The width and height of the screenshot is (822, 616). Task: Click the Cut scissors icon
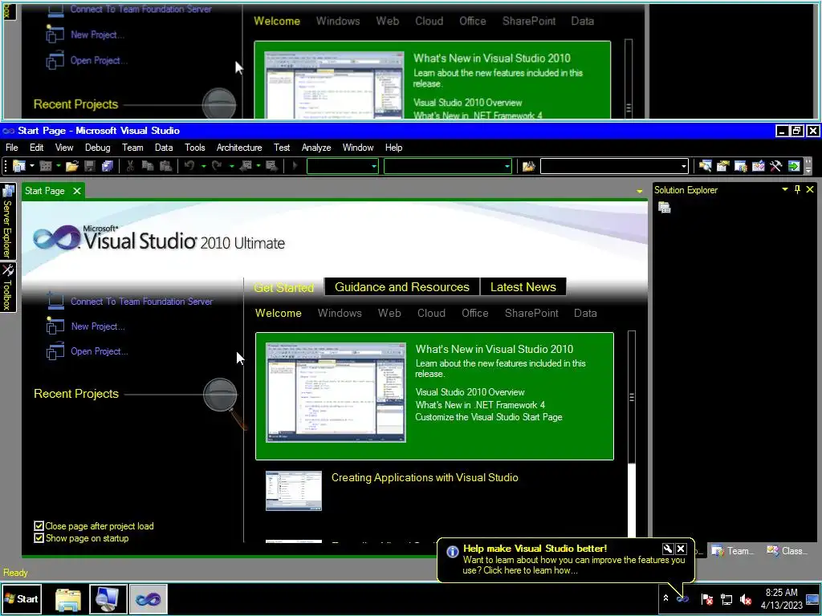[130, 166]
